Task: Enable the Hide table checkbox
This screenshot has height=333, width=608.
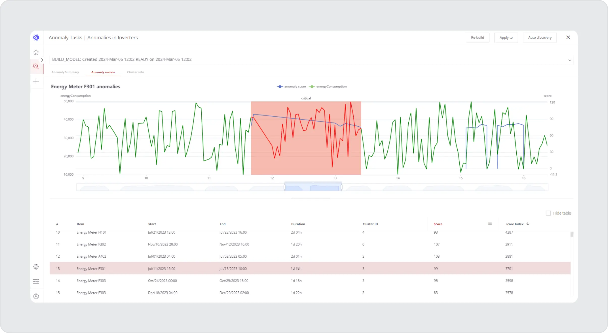Action: pyautogui.click(x=548, y=213)
